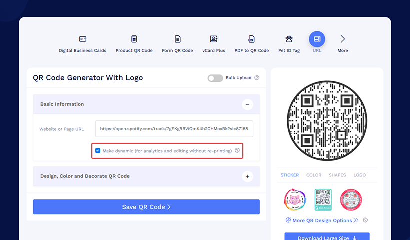Open the LOGO tab
The width and height of the screenshot is (410, 240).
(359, 175)
